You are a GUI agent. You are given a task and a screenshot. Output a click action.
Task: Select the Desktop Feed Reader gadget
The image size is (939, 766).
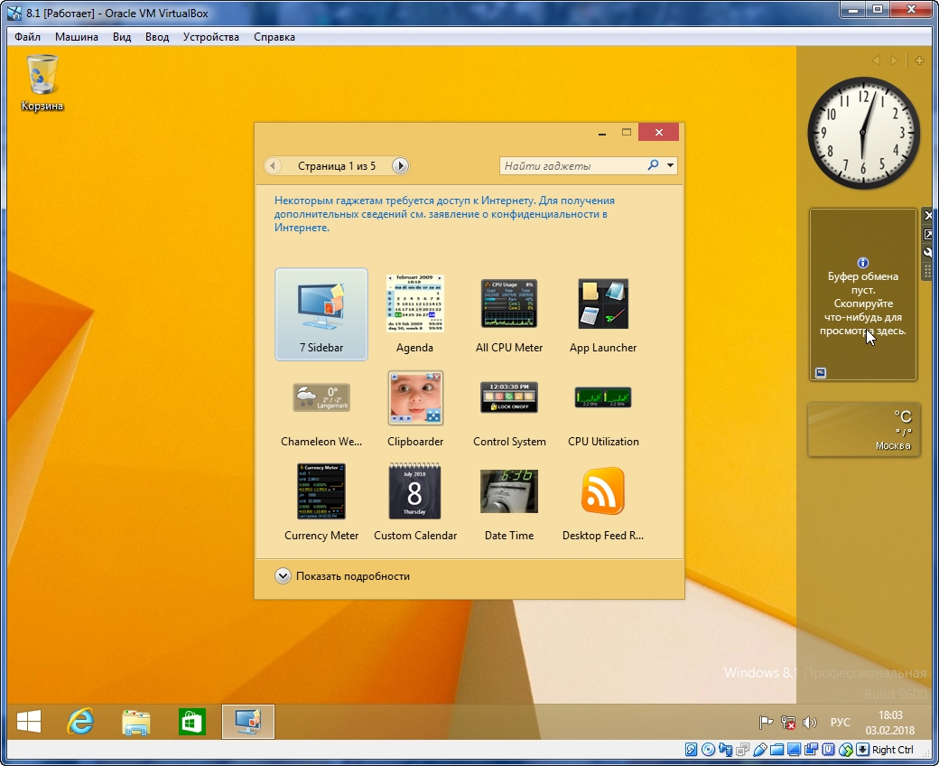[x=603, y=502]
